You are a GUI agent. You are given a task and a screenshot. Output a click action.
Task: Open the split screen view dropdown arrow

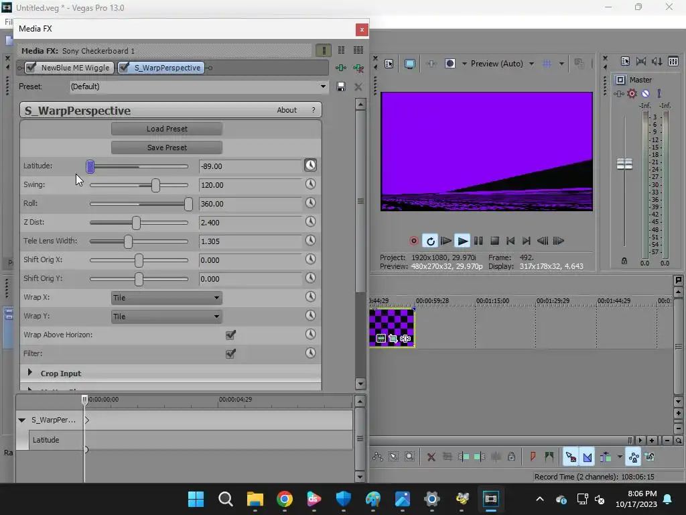pyautogui.click(x=464, y=64)
